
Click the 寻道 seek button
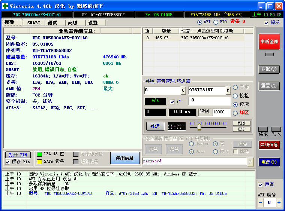tap(155, 126)
